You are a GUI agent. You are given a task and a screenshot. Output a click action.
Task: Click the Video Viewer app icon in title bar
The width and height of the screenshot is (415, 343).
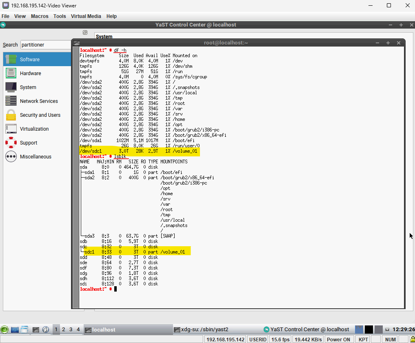tap(5, 5)
